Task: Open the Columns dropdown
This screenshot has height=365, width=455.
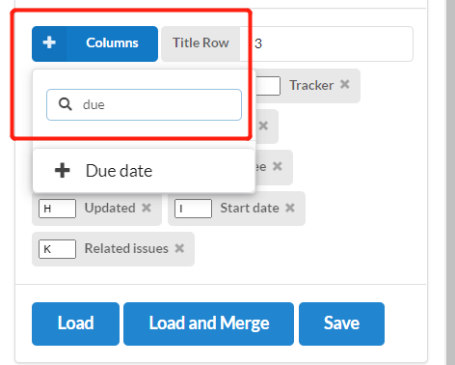Action: click(94, 43)
